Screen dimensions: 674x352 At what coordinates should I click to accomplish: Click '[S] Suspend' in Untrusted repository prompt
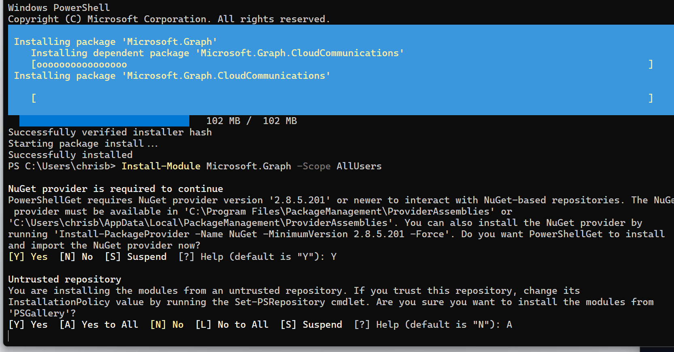coord(311,325)
